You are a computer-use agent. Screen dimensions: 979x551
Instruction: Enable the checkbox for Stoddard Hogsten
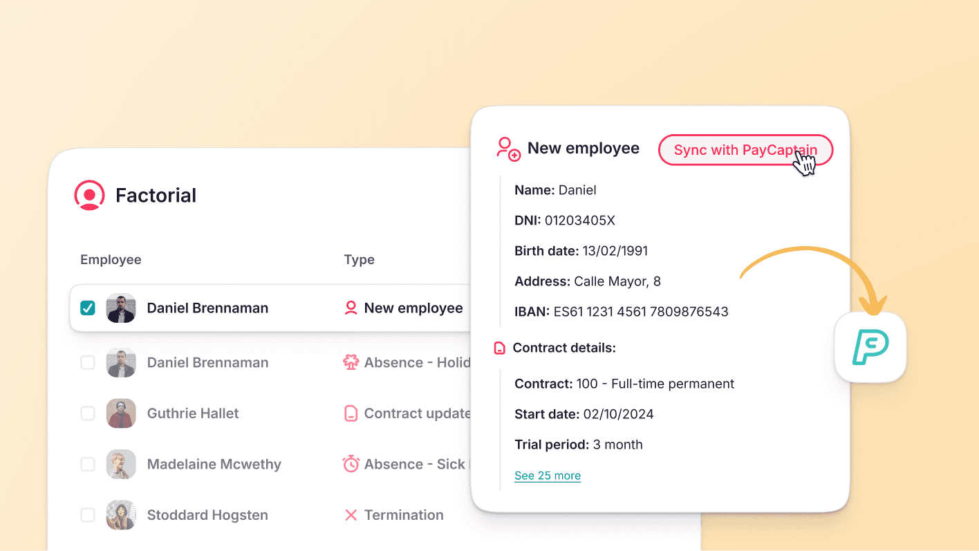pos(87,514)
